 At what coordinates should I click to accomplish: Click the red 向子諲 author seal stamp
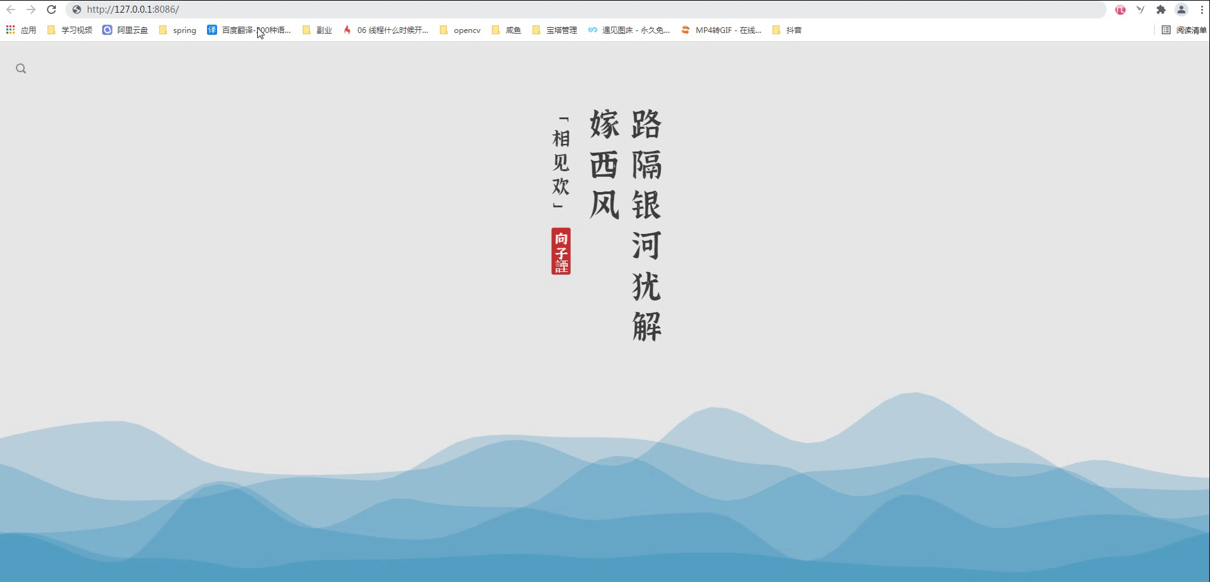coord(560,251)
